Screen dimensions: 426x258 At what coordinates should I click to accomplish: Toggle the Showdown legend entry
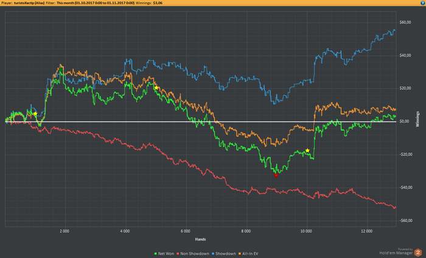(x=224, y=254)
